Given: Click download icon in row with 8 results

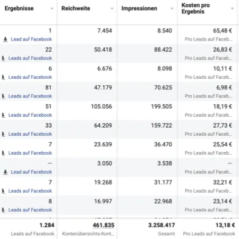Looking at the screenshot, I should (x=3, y=210).
